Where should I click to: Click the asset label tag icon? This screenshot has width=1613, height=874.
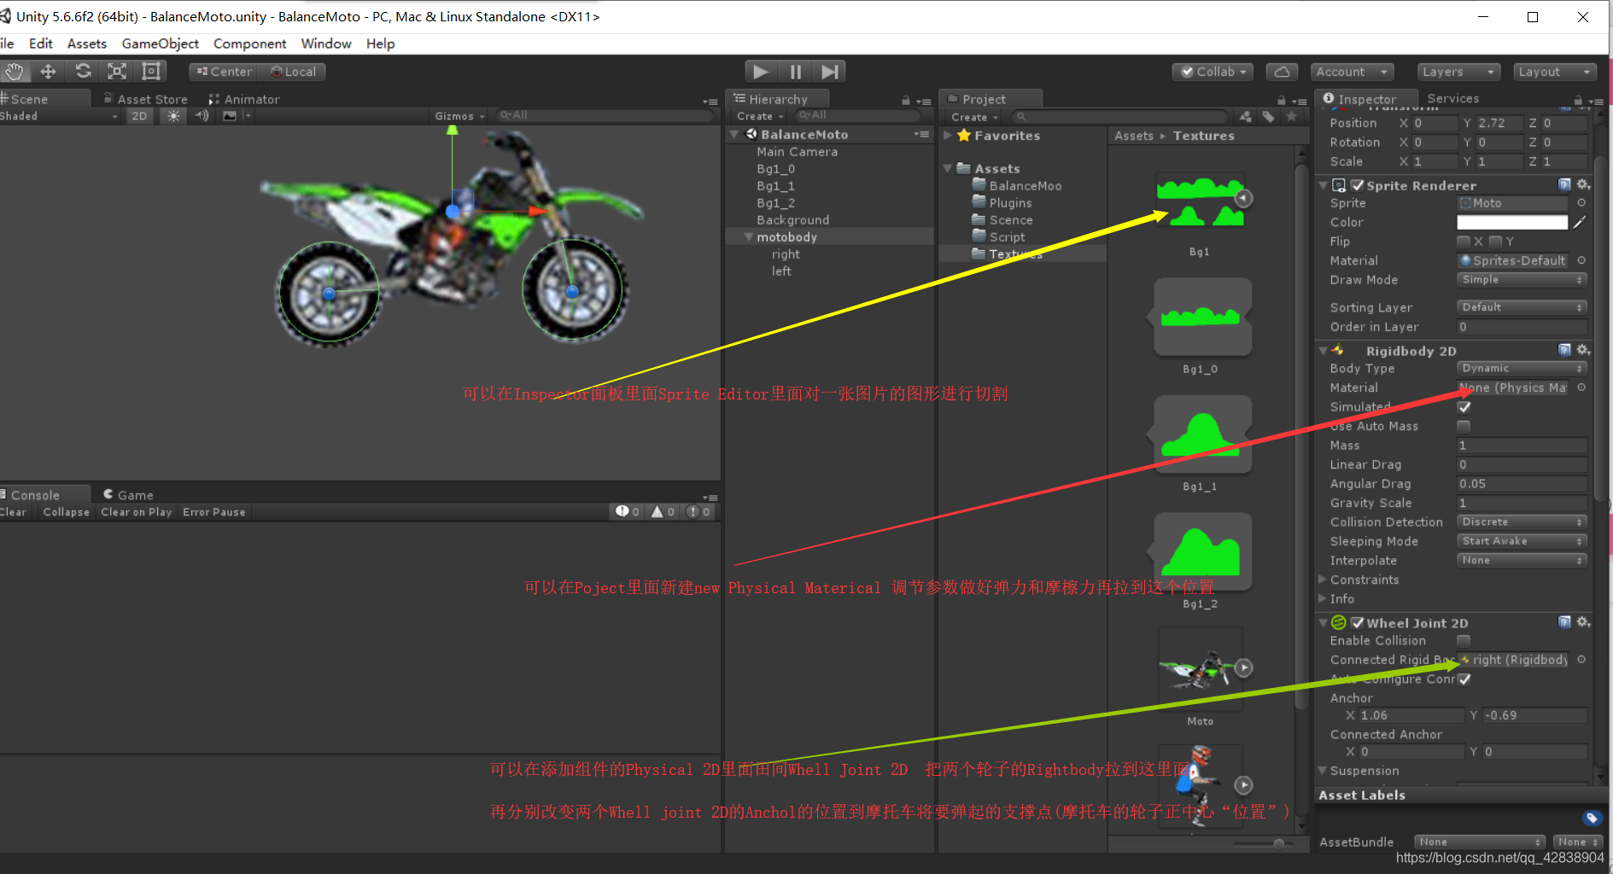coord(1592,819)
